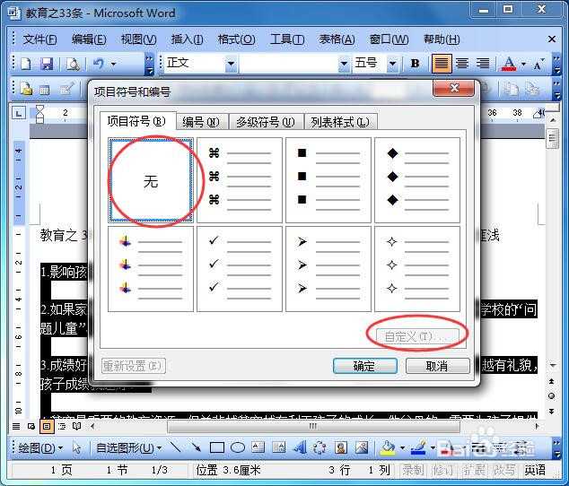Select the Arrow drawing tool
This screenshot has width=569, height=486.
(197, 447)
